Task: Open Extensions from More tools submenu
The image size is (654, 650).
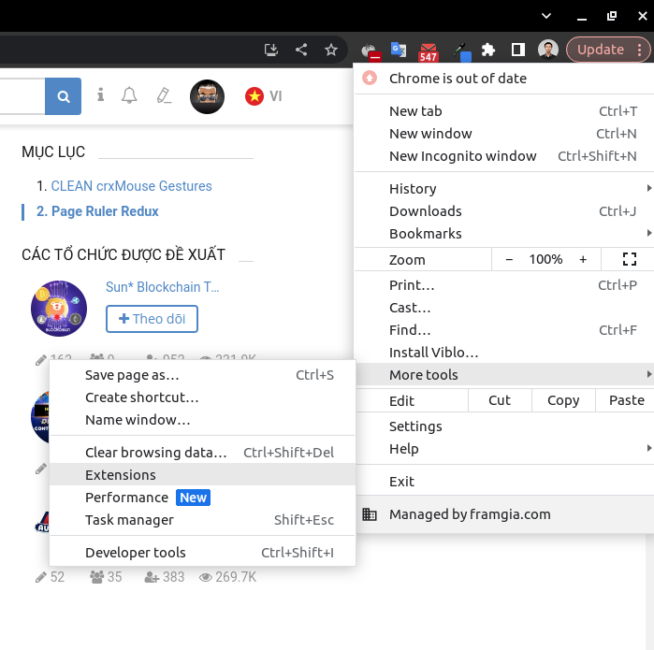Action: coord(202,475)
